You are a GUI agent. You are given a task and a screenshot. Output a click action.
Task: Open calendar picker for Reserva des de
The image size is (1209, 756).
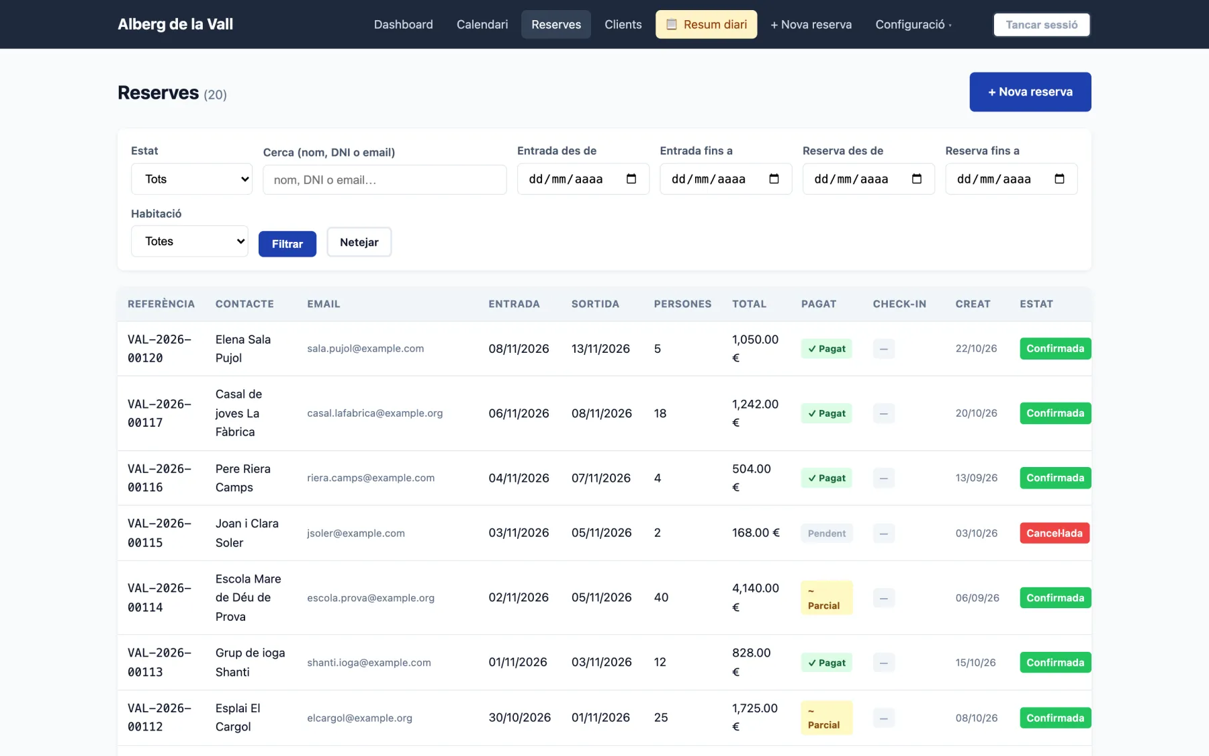pos(917,179)
